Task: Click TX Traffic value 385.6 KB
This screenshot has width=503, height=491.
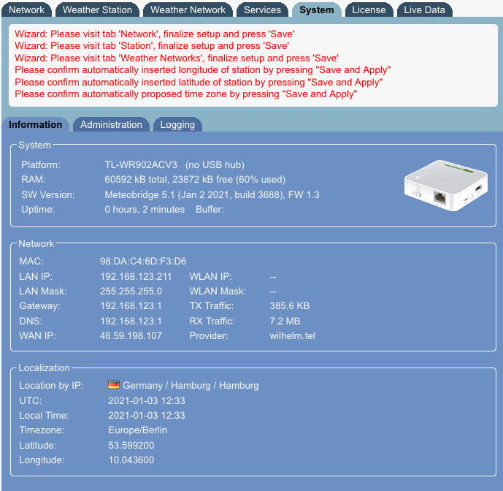Action: click(290, 305)
